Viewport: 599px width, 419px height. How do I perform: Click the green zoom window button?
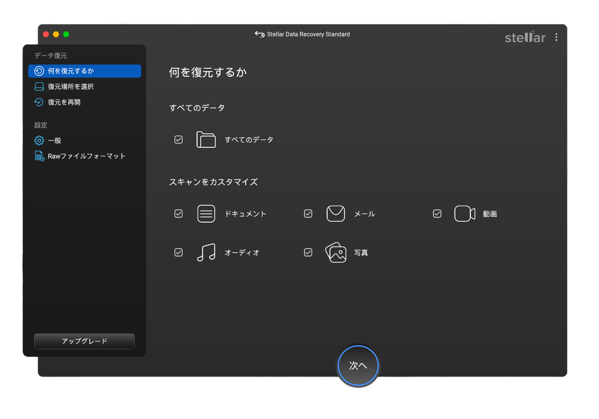[66, 34]
